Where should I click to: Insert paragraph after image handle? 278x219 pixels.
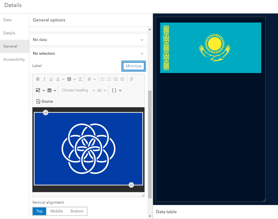click(131, 185)
